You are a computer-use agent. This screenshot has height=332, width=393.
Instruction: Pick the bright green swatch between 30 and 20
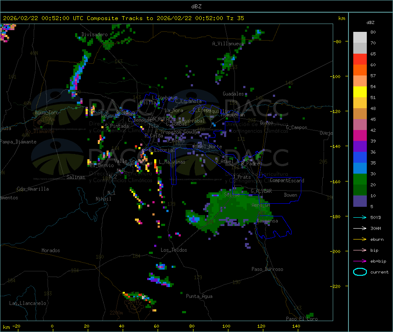coord(360,179)
